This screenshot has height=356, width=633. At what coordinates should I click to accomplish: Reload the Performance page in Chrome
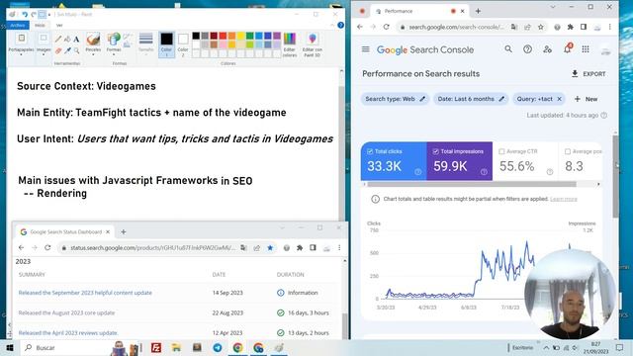click(387, 27)
